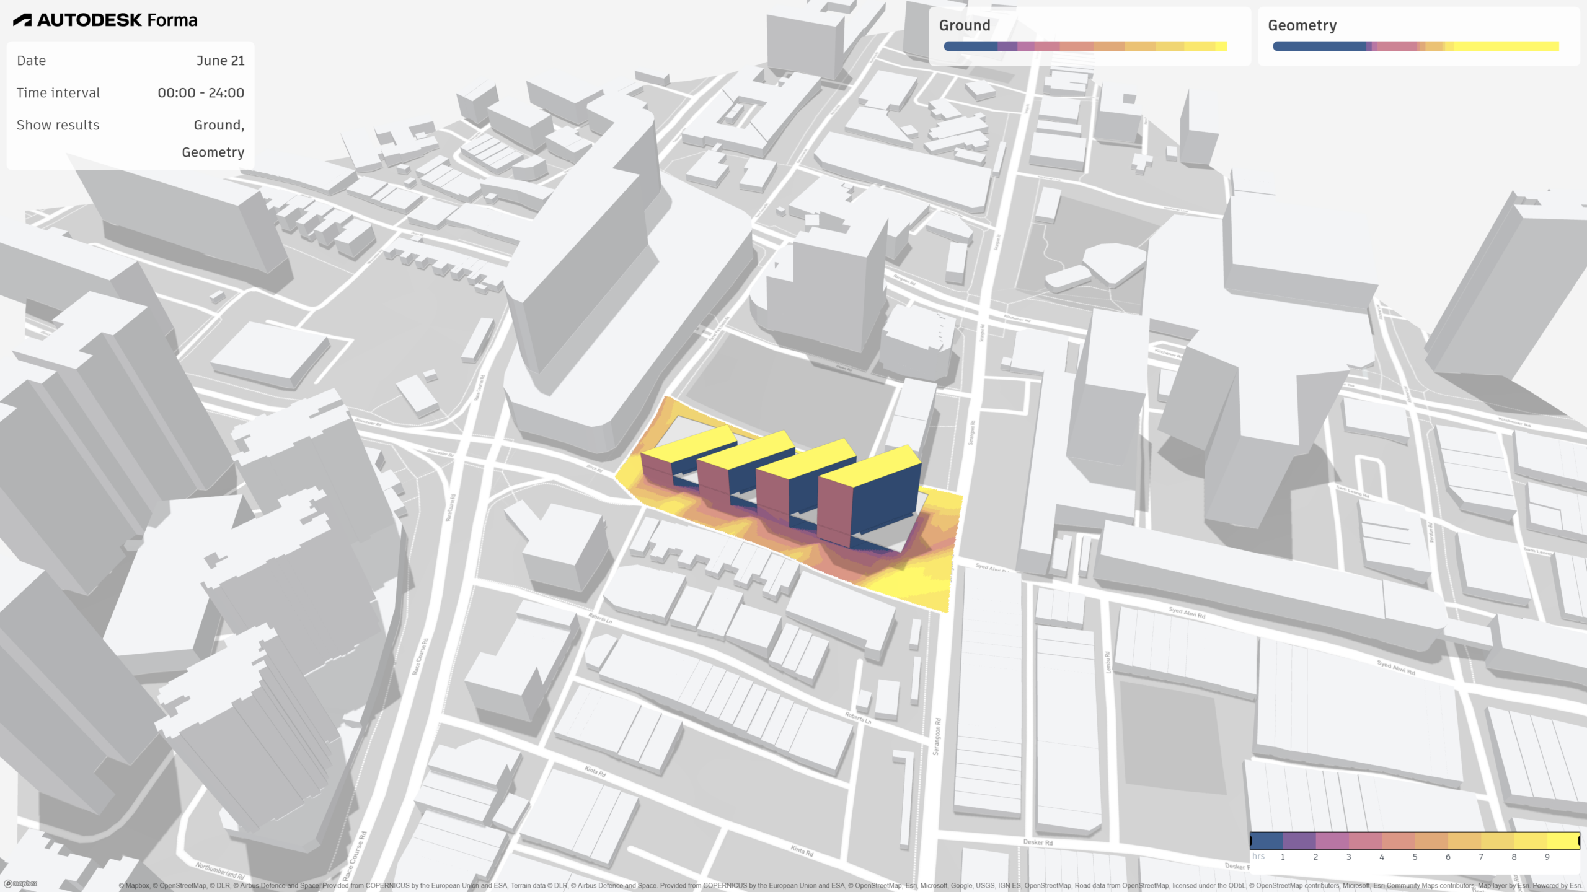Click the blue segment of the Ground bar
The width and height of the screenshot is (1587, 892).
pos(970,46)
